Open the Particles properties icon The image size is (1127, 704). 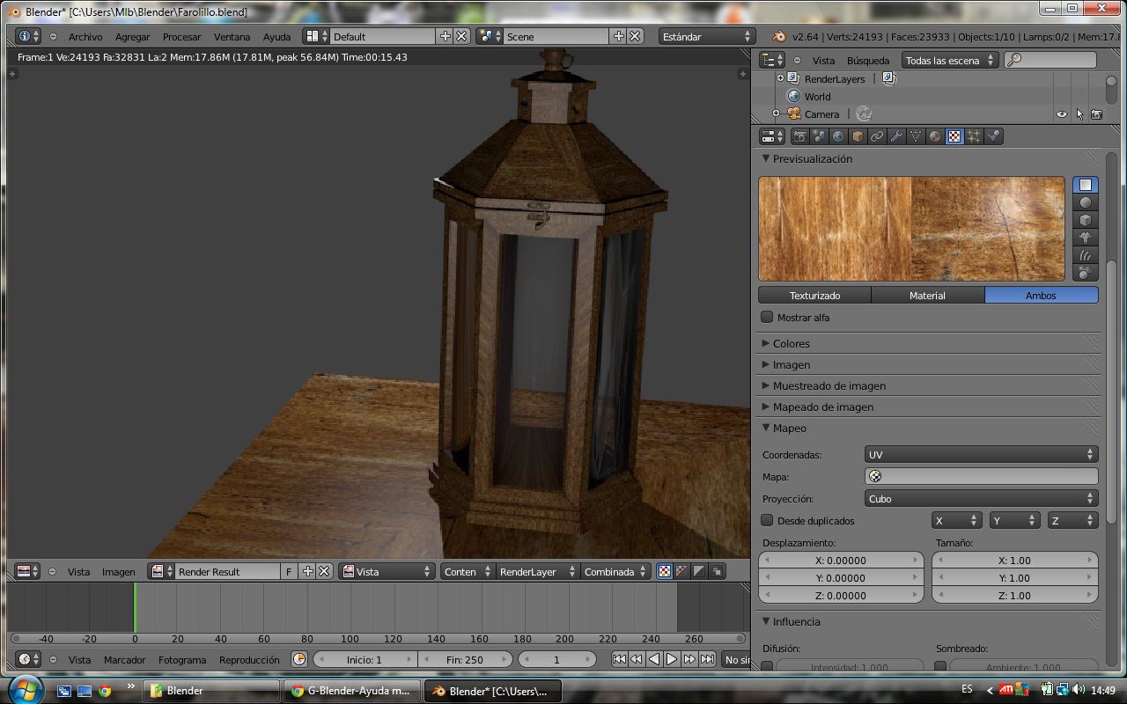[x=974, y=136]
